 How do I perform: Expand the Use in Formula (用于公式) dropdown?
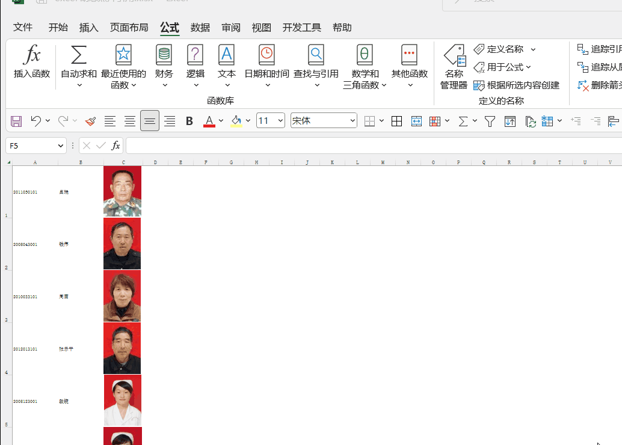pos(528,67)
